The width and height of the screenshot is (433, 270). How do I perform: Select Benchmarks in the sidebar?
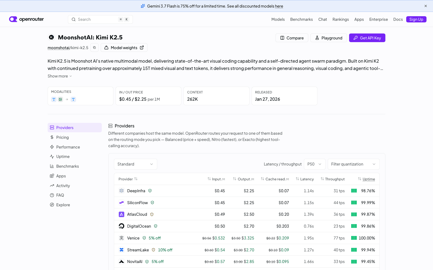(75, 166)
